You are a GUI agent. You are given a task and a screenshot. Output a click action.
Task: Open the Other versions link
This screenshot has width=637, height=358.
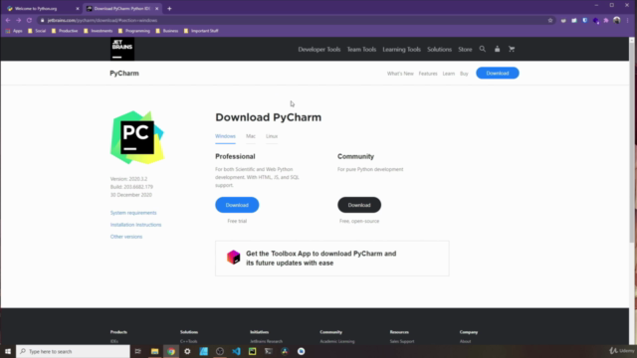126,237
